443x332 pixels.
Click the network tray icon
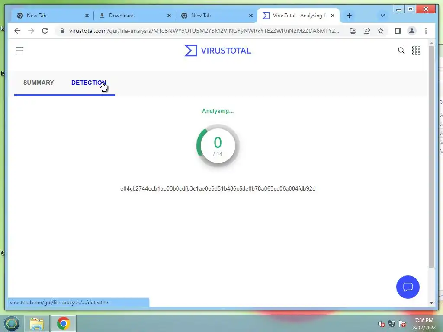pos(392,324)
